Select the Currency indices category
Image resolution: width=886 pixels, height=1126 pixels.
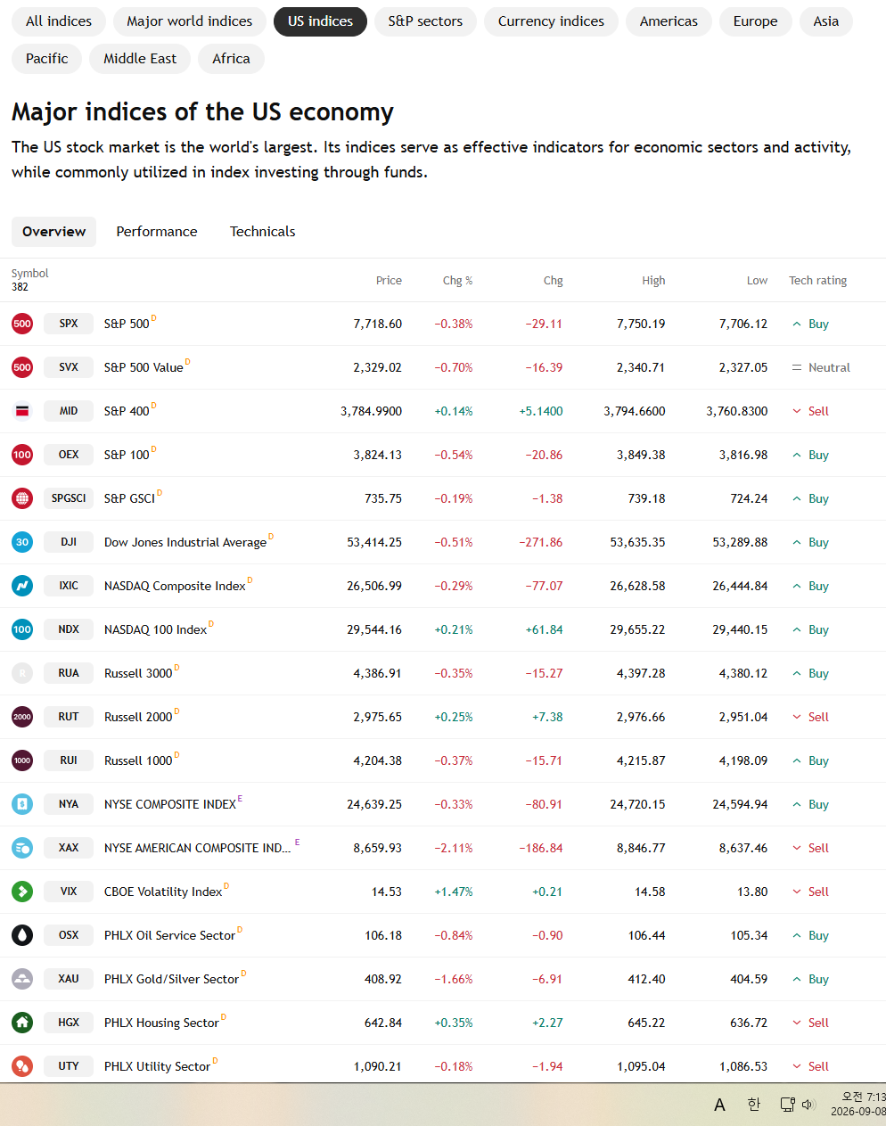(551, 21)
